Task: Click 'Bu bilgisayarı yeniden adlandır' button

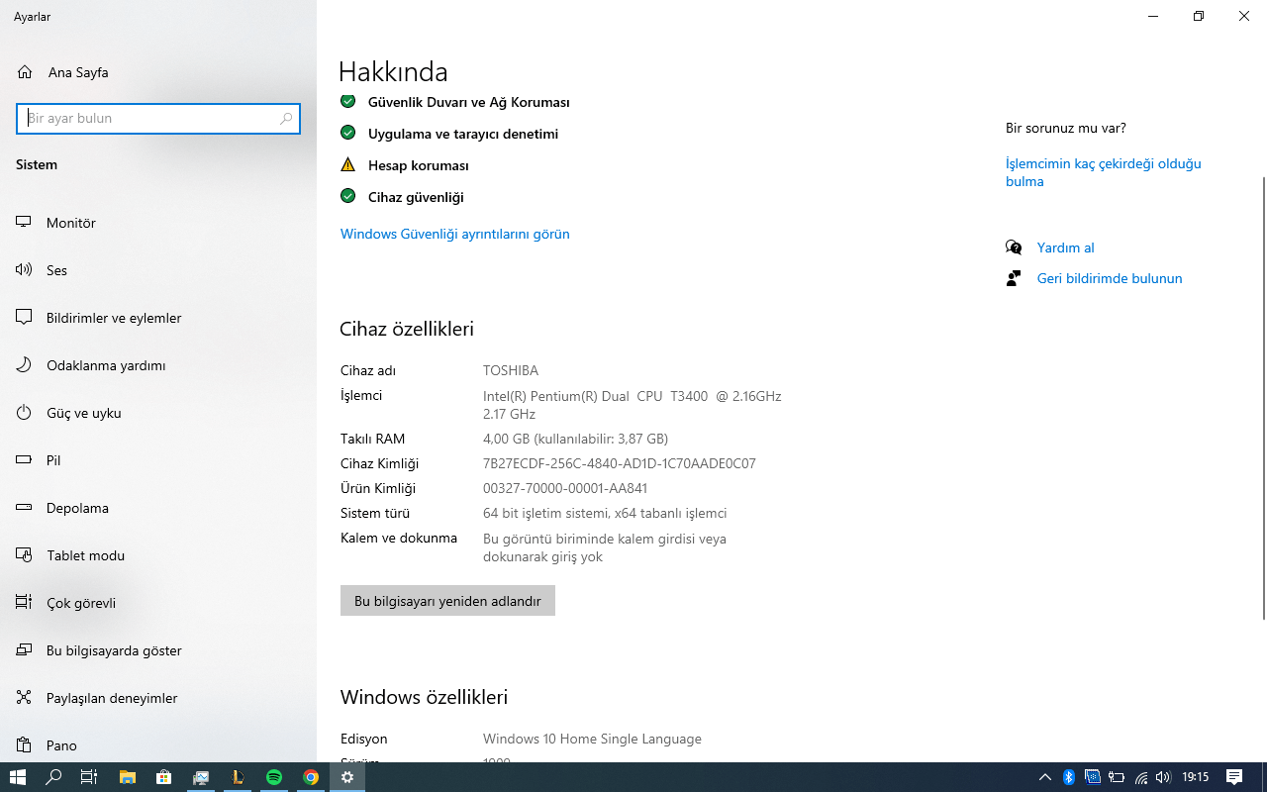Action: [x=447, y=601]
